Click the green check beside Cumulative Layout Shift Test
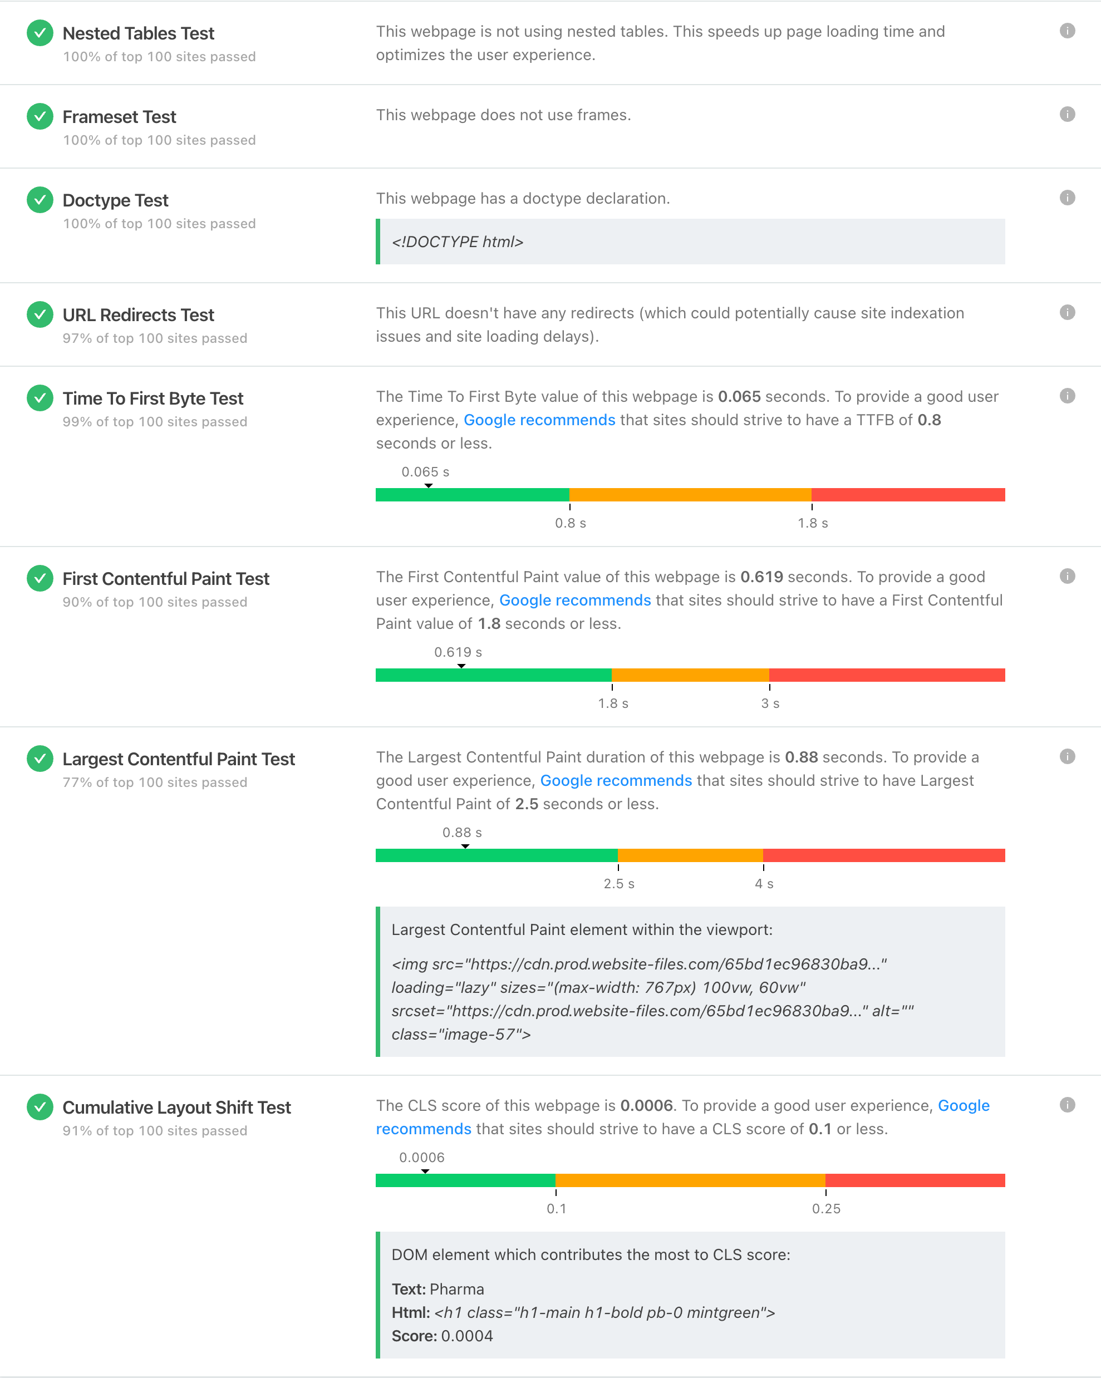The image size is (1101, 1378). [x=40, y=1107]
